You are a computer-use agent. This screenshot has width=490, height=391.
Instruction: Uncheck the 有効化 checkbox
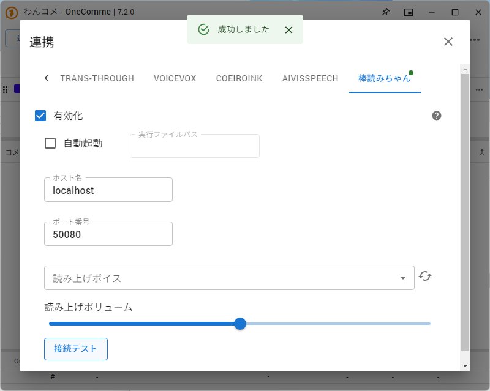[x=40, y=116]
